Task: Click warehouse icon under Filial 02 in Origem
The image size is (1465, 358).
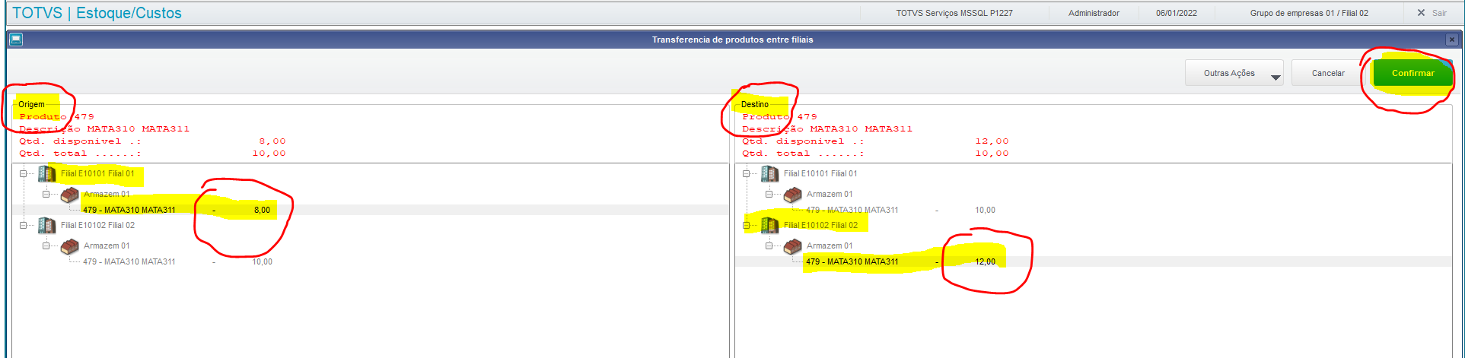Action: (69, 246)
